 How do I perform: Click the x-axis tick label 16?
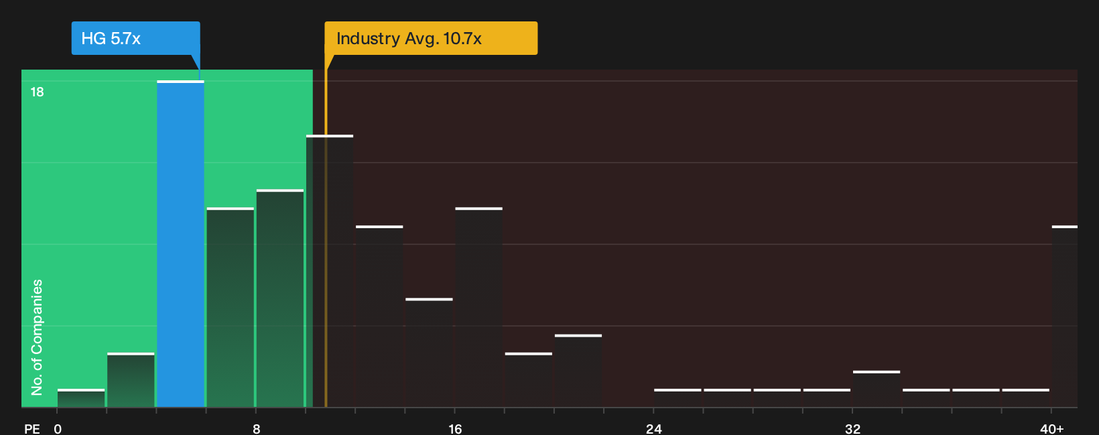[x=455, y=428]
